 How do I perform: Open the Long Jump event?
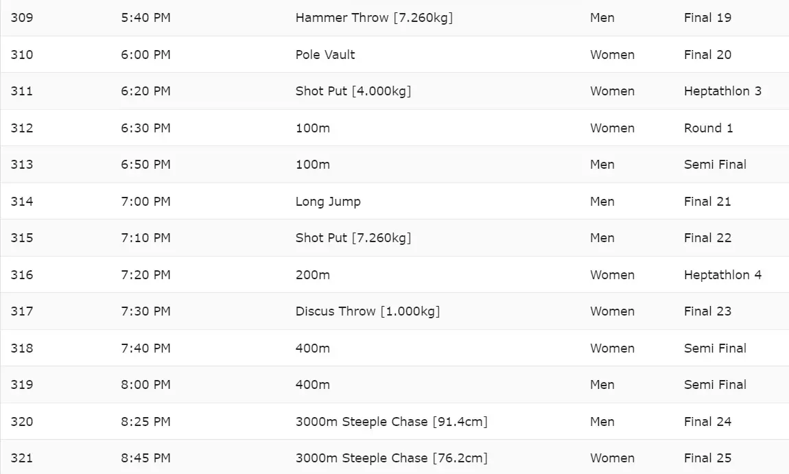pyautogui.click(x=328, y=202)
